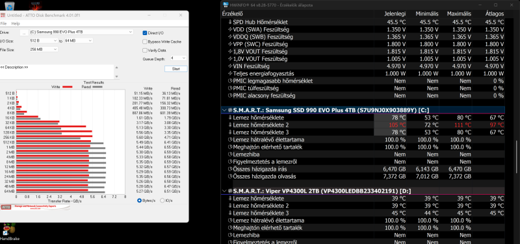Open the File menu in ATTO
520x244 pixels.
pos(3,23)
